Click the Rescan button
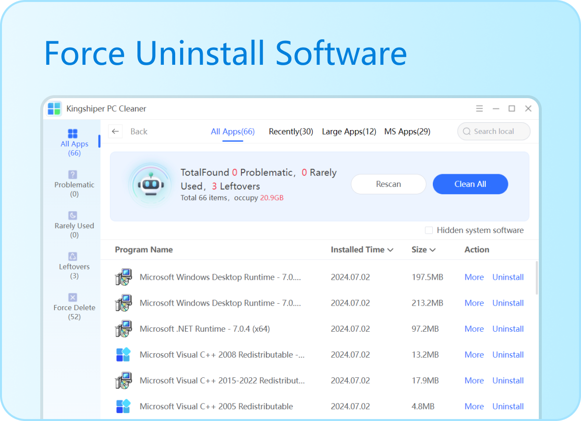 388,184
